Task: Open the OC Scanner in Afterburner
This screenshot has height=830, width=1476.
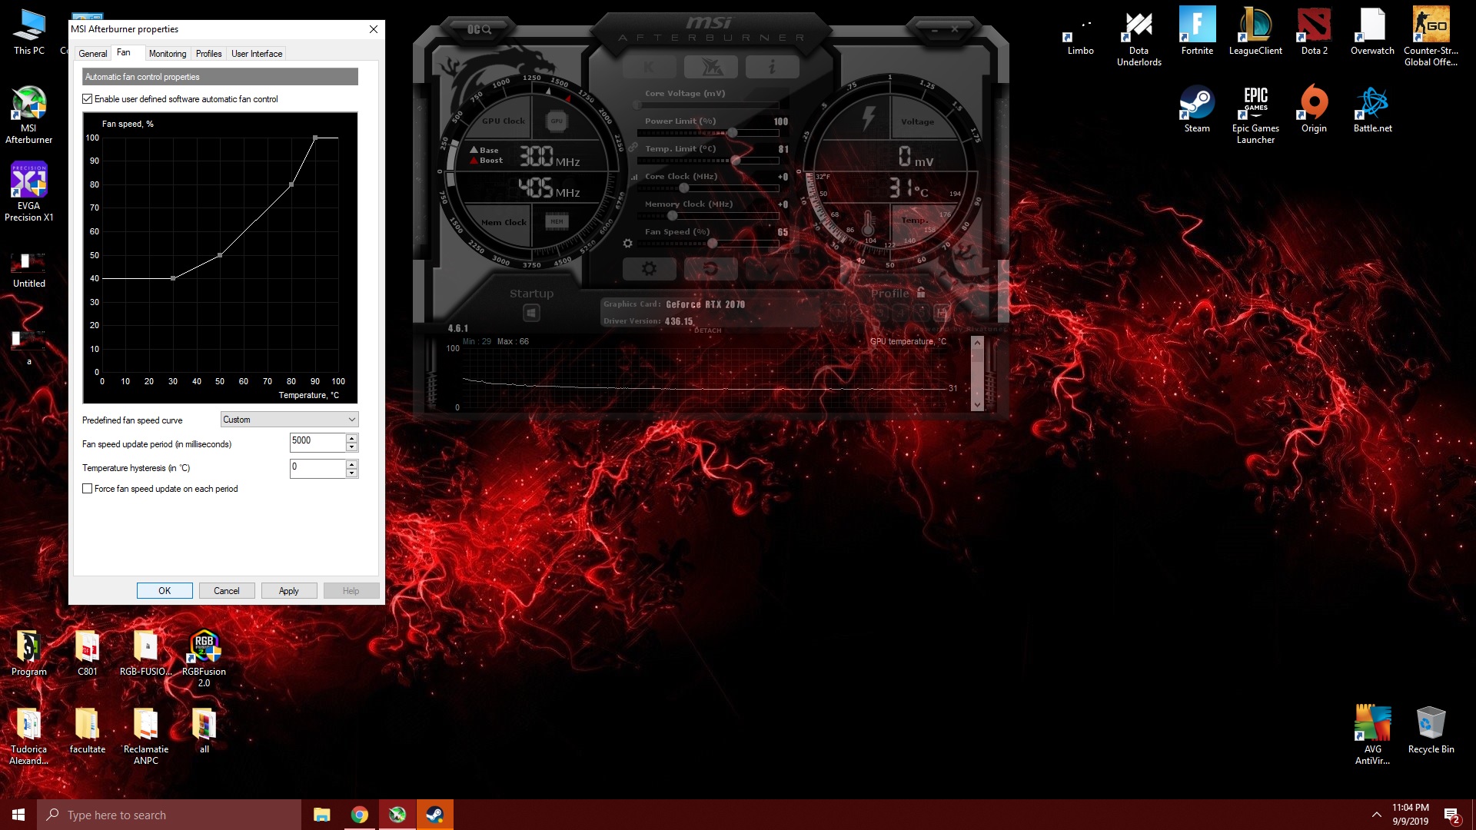Action: coord(479,29)
